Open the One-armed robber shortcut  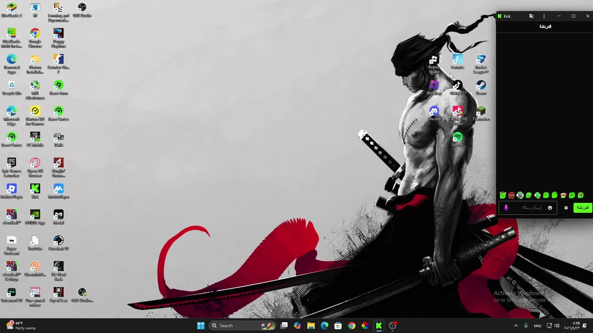click(35, 297)
